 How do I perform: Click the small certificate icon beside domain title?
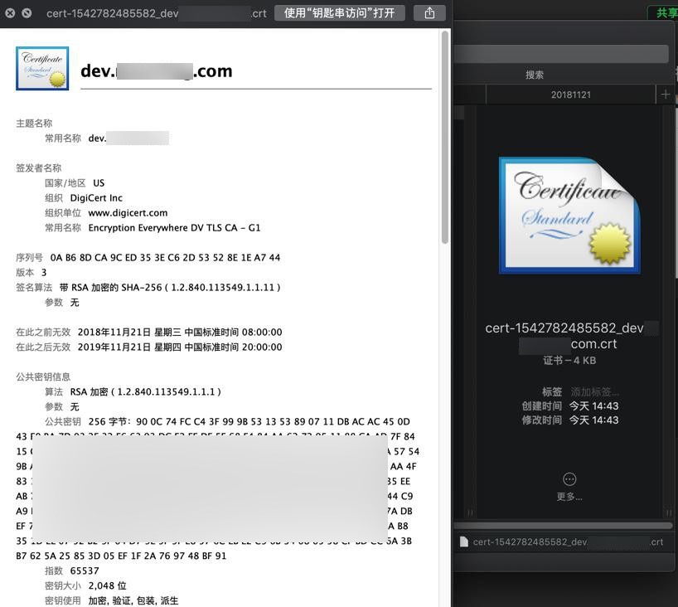click(42, 68)
